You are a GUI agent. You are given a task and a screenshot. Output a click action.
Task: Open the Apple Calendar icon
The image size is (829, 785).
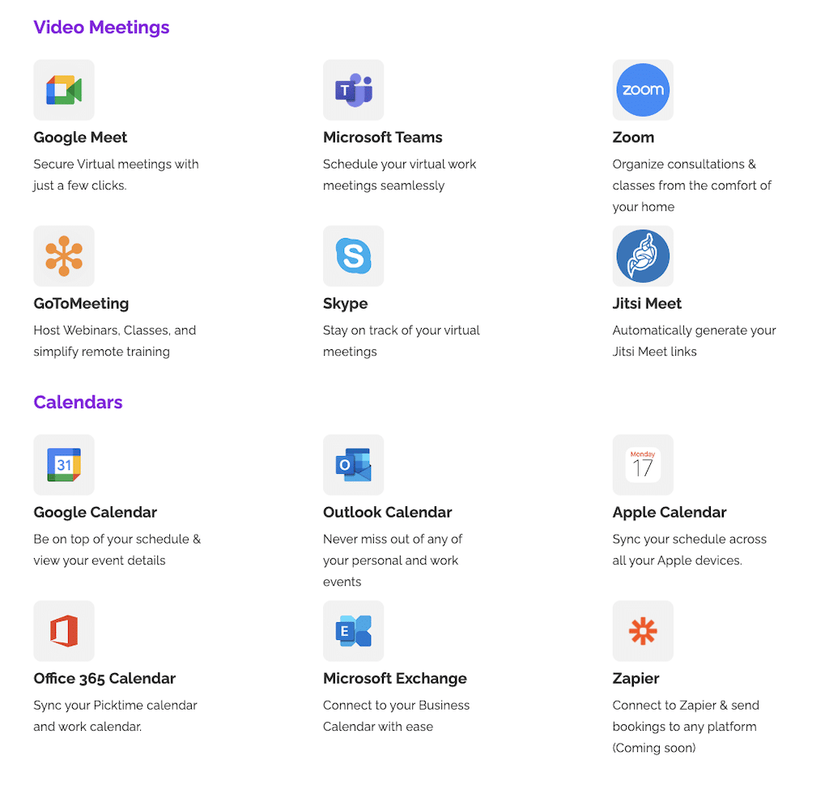pos(643,465)
